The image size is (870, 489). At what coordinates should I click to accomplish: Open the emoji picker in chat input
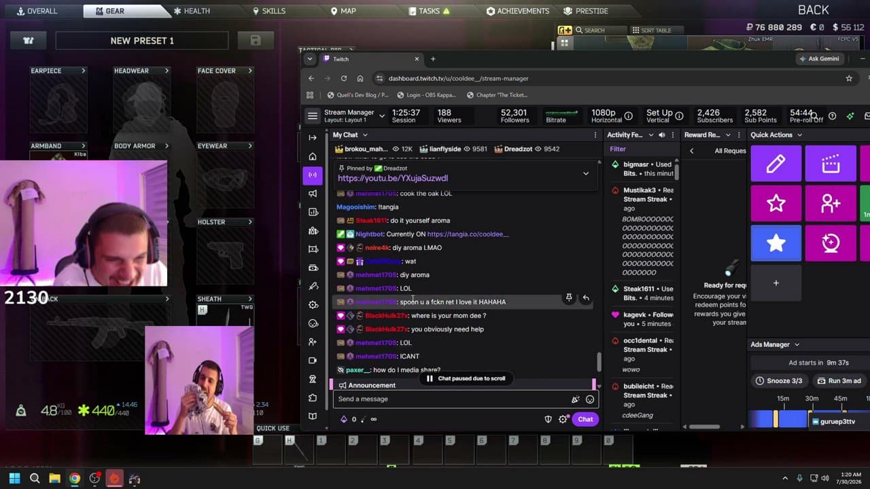[589, 399]
